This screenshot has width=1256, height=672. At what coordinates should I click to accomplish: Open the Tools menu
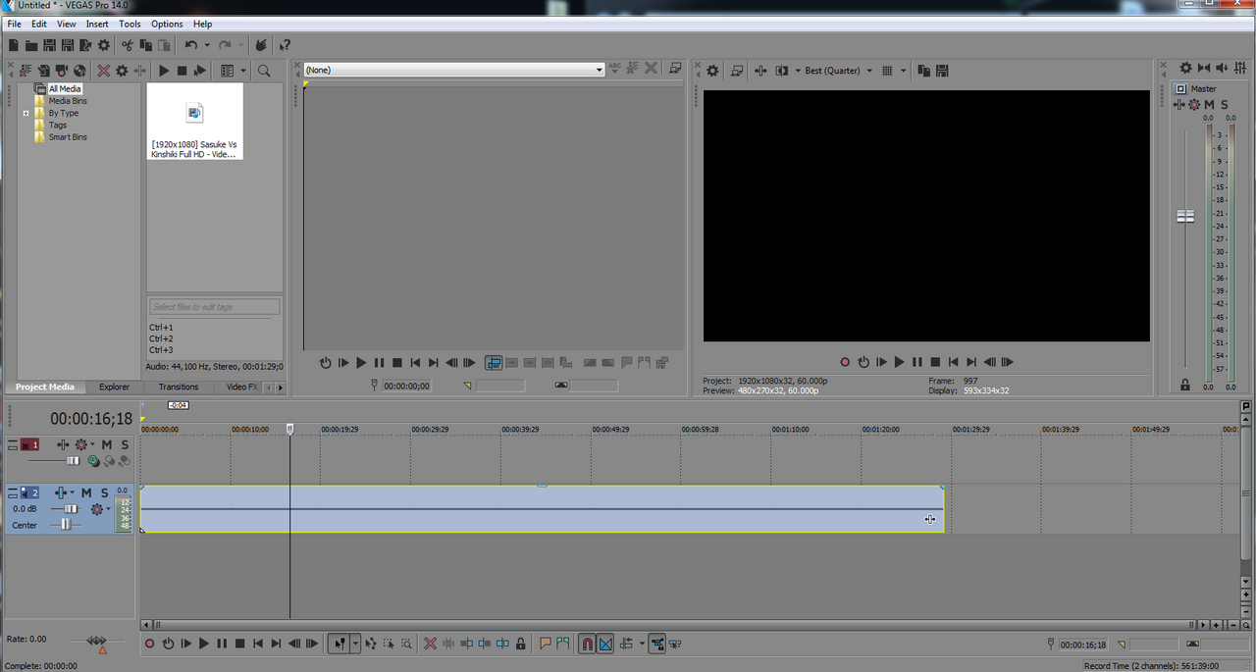click(130, 24)
